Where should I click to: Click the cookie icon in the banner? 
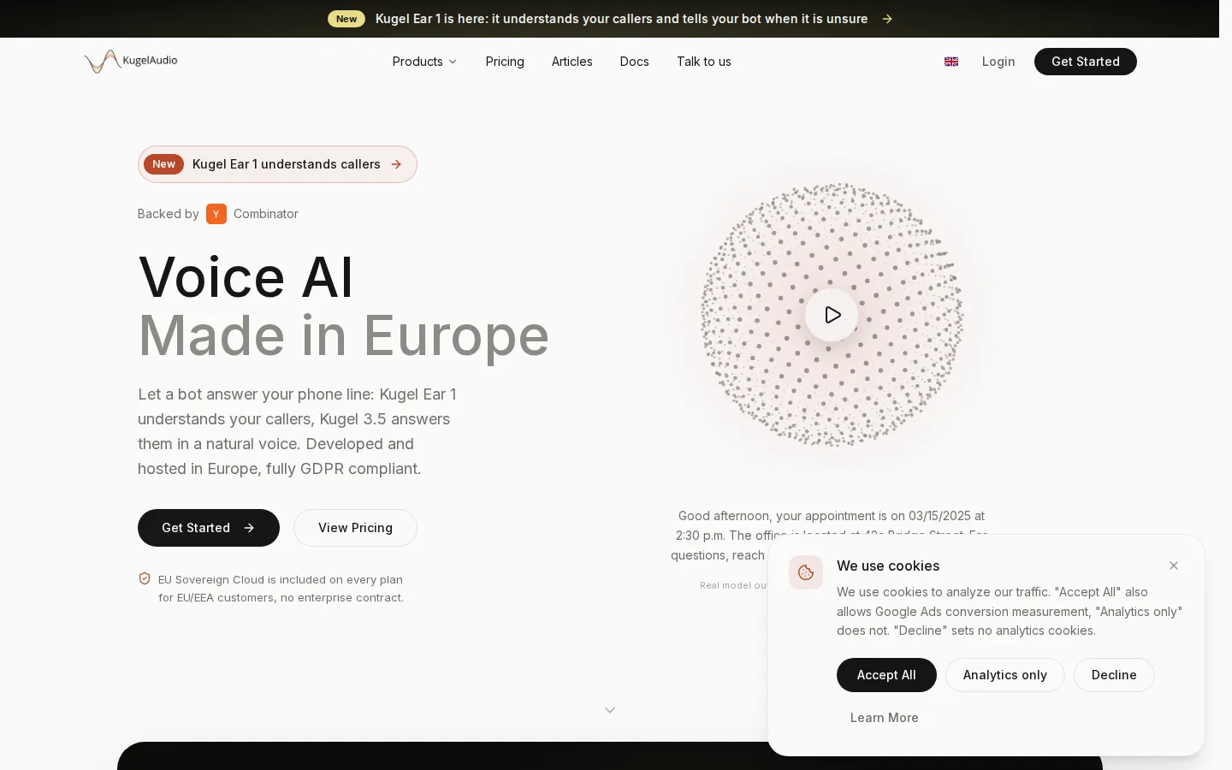click(806, 572)
